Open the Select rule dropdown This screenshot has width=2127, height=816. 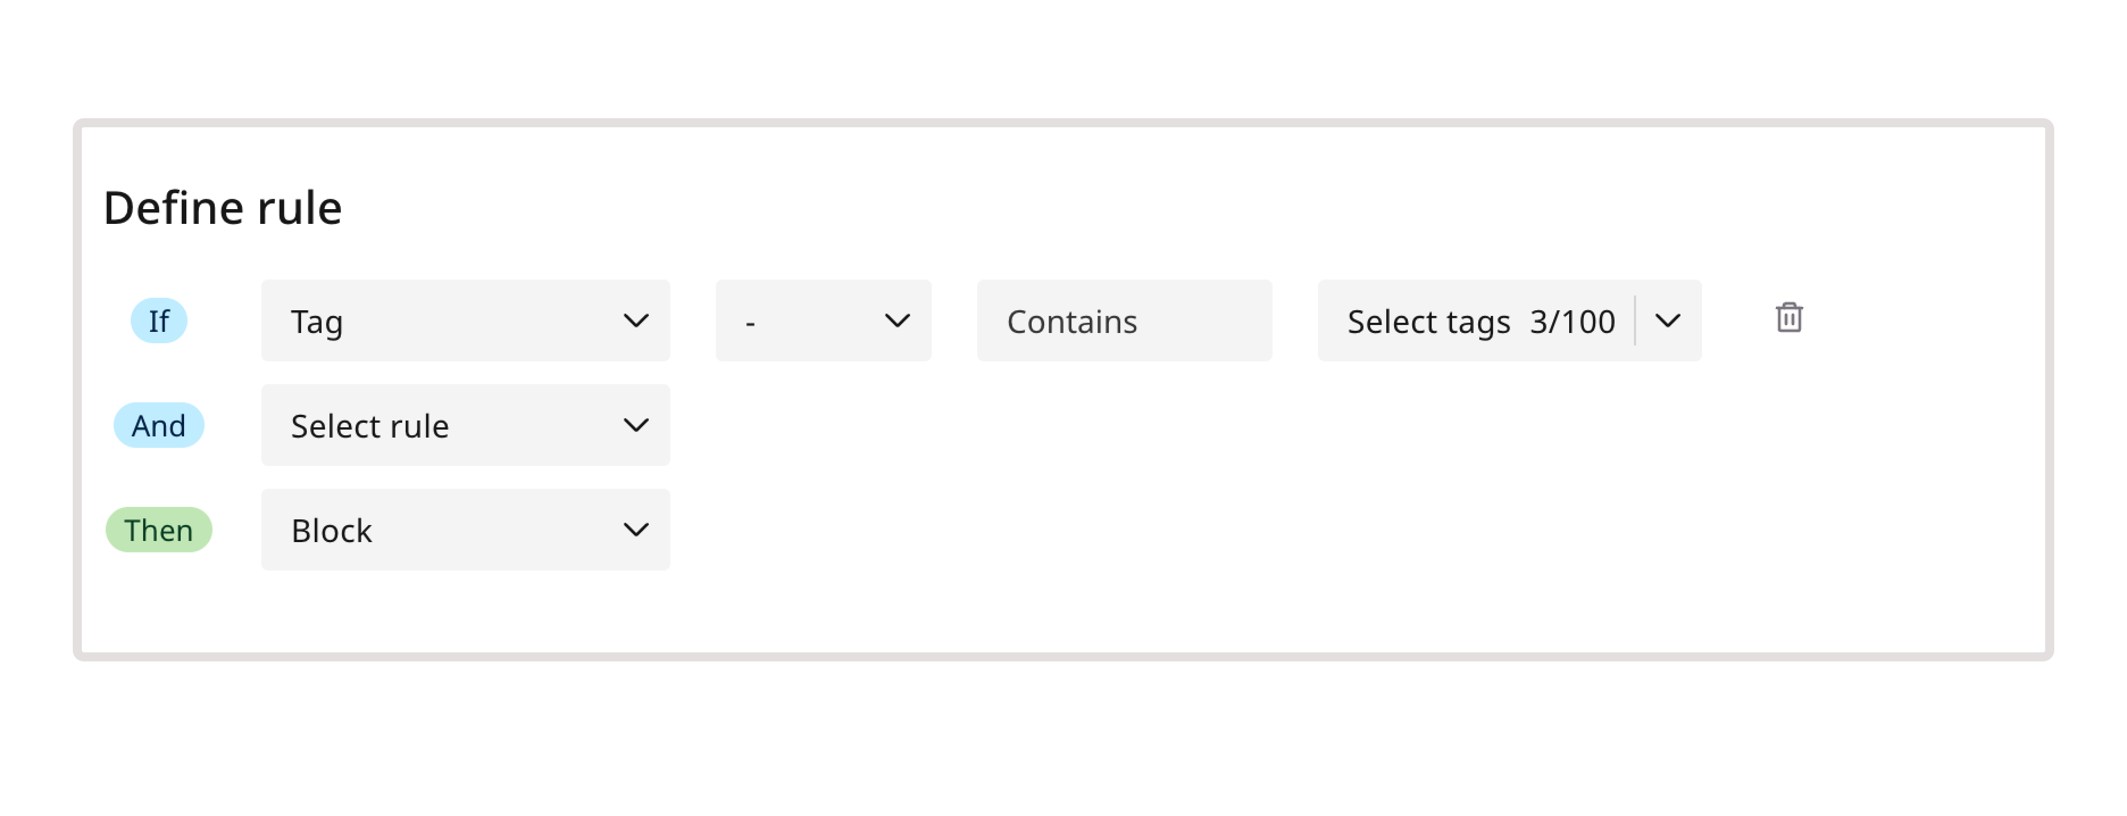[x=465, y=426]
